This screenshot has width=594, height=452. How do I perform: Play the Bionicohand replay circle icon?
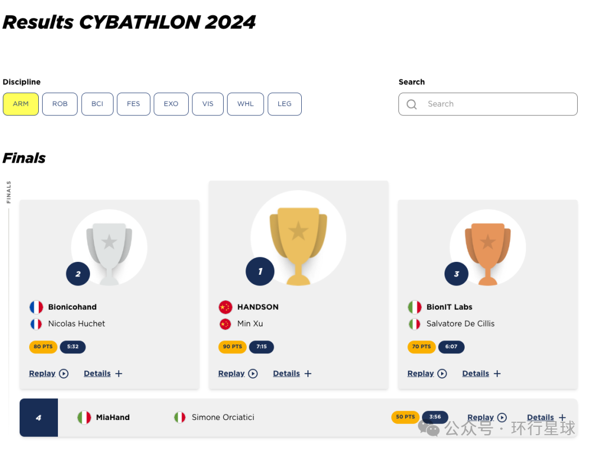coord(64,373)
